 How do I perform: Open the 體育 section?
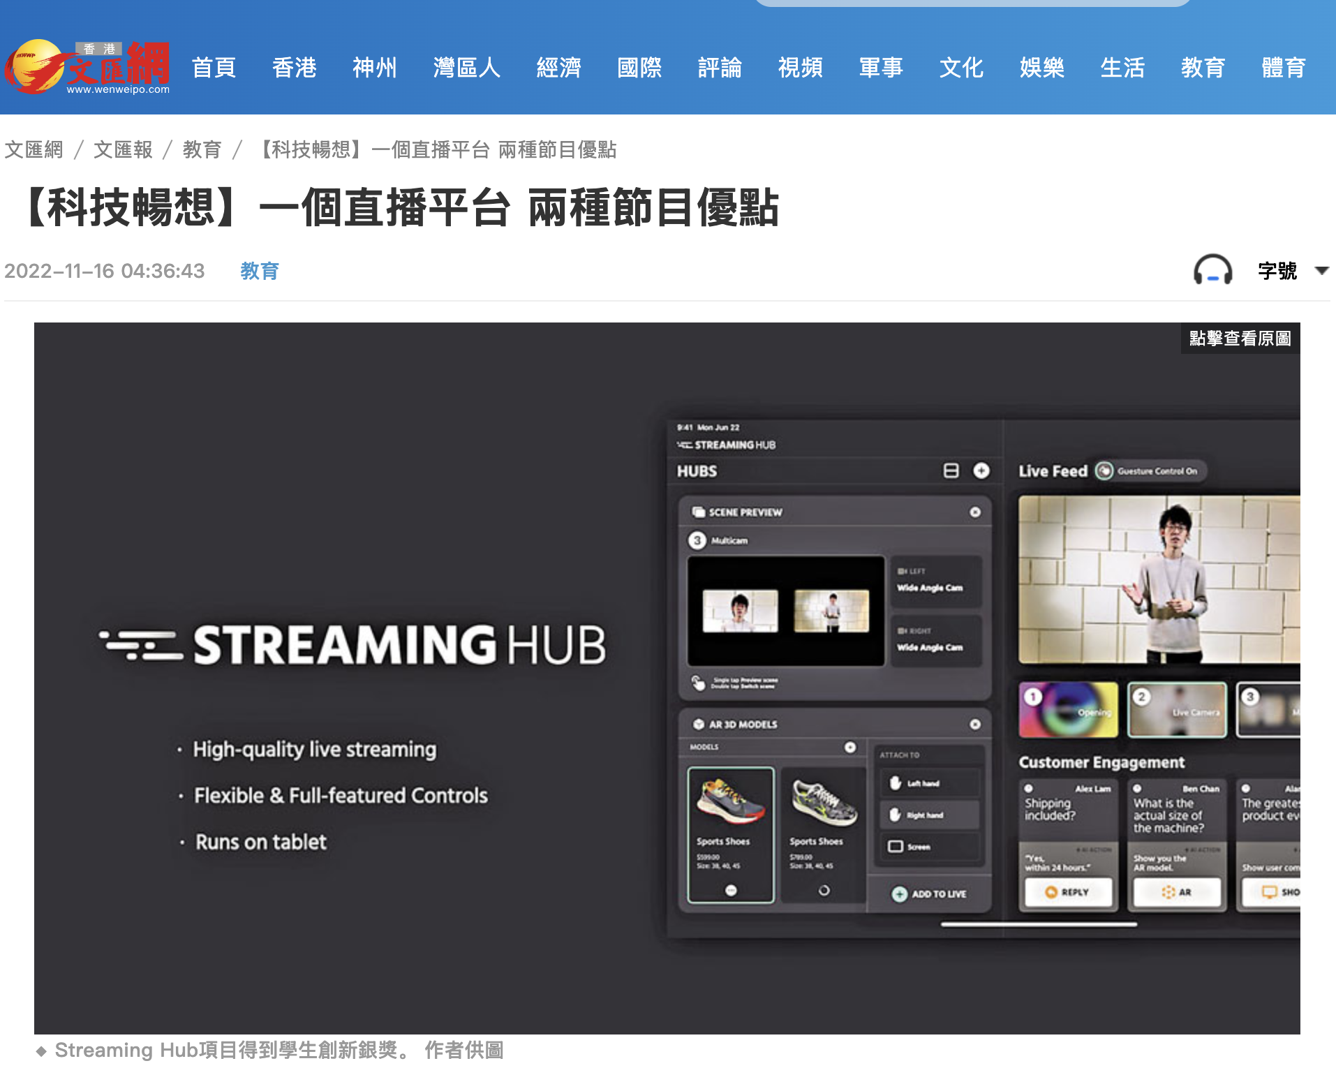pos(1284,68)
